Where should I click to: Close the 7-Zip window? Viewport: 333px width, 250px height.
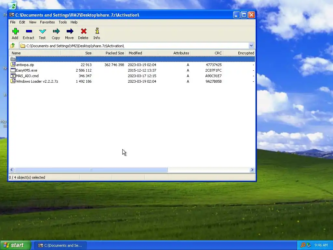251,15
